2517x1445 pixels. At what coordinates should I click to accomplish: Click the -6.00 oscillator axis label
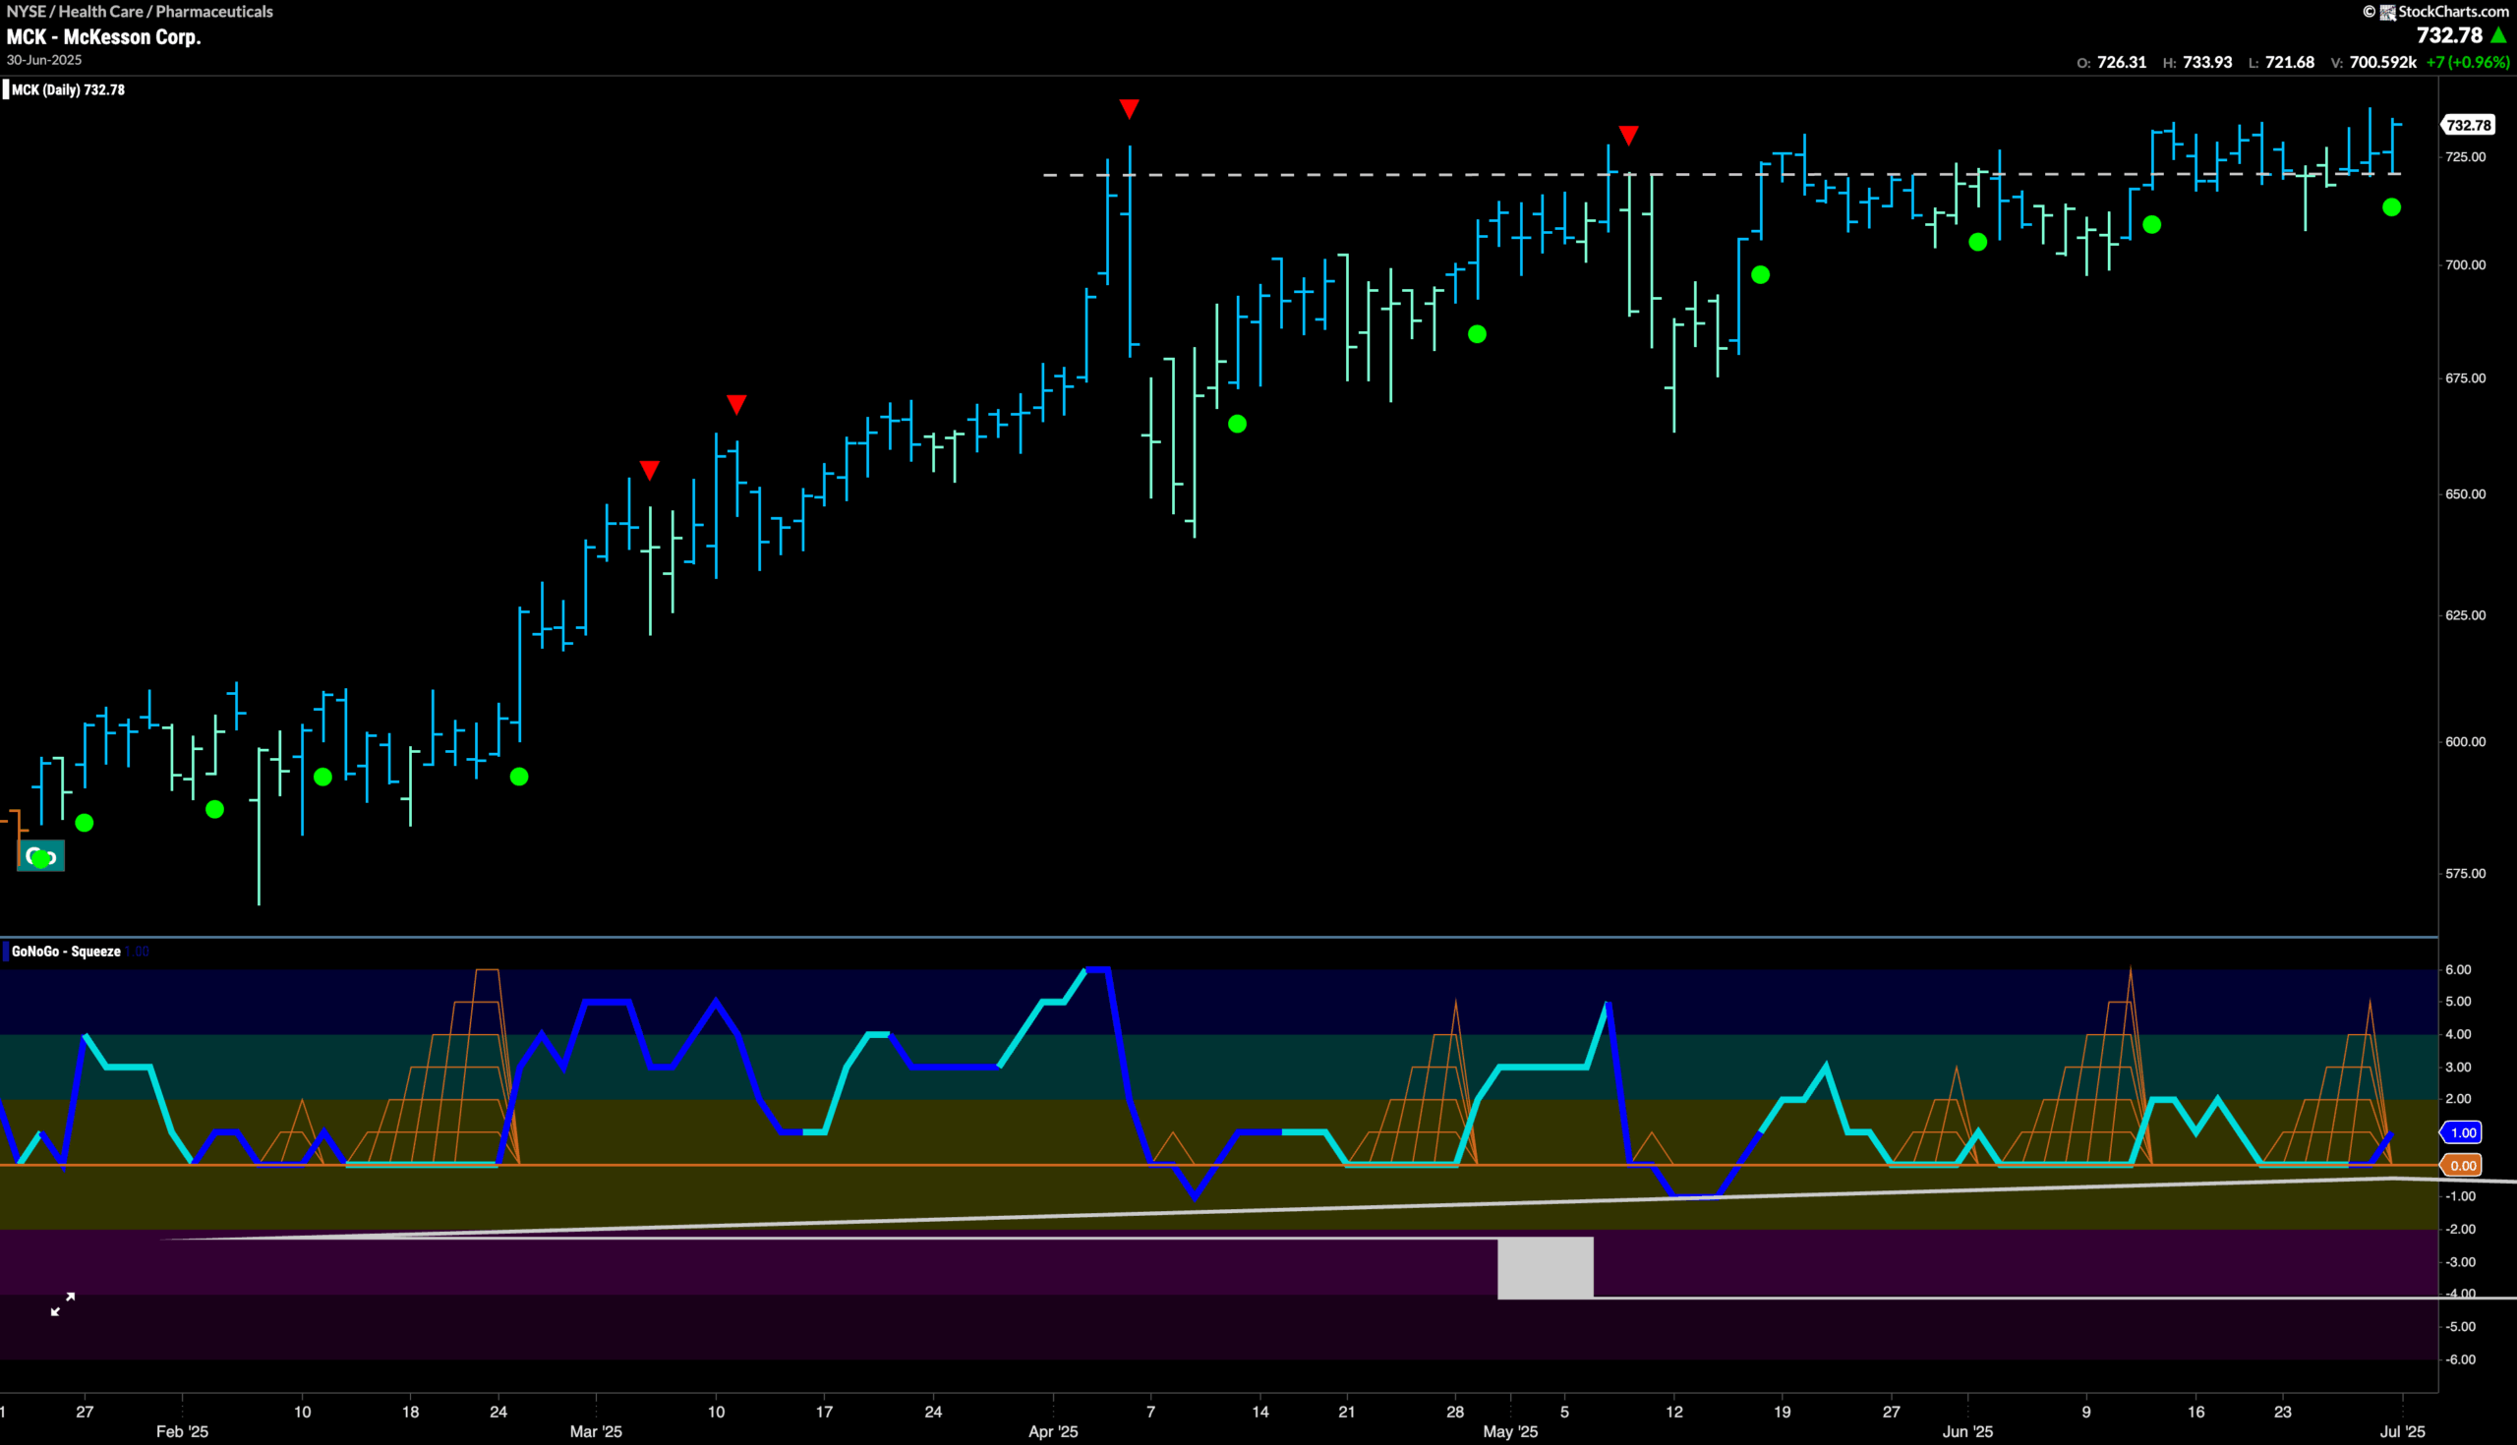pyautogui.click(x=2460, y=1359)
